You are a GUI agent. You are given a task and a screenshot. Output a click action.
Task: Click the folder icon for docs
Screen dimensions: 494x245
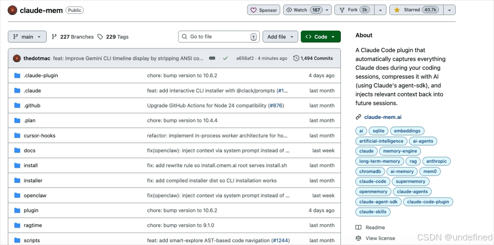17,150
